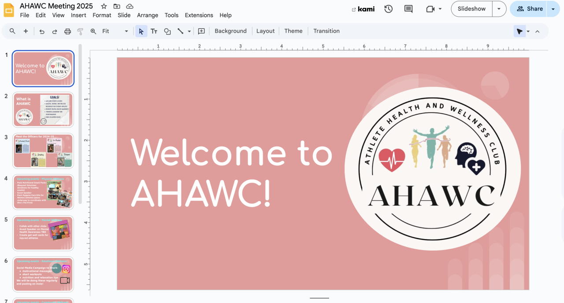Open the Help menu
Screen dimensions: 564x303
tap(226, 15)
